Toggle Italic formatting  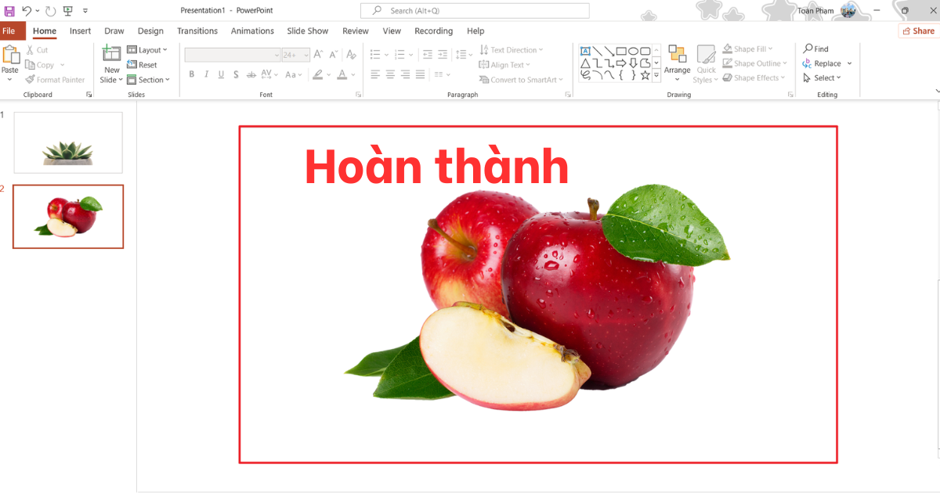click(206, 74)
